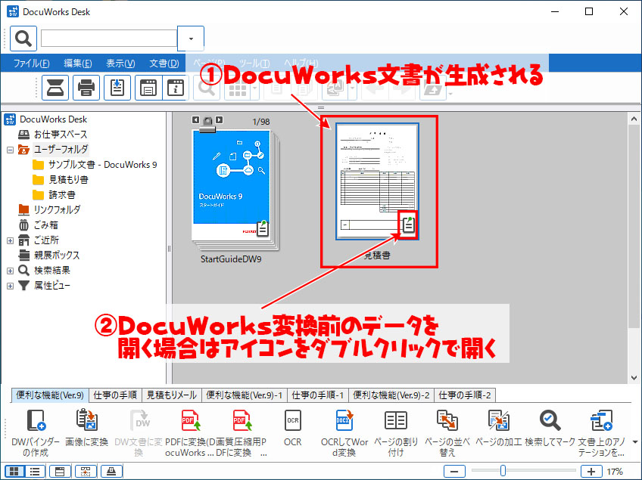Open the 請求書 folder
Screen dimensions: 642x480
pos(54,194)
